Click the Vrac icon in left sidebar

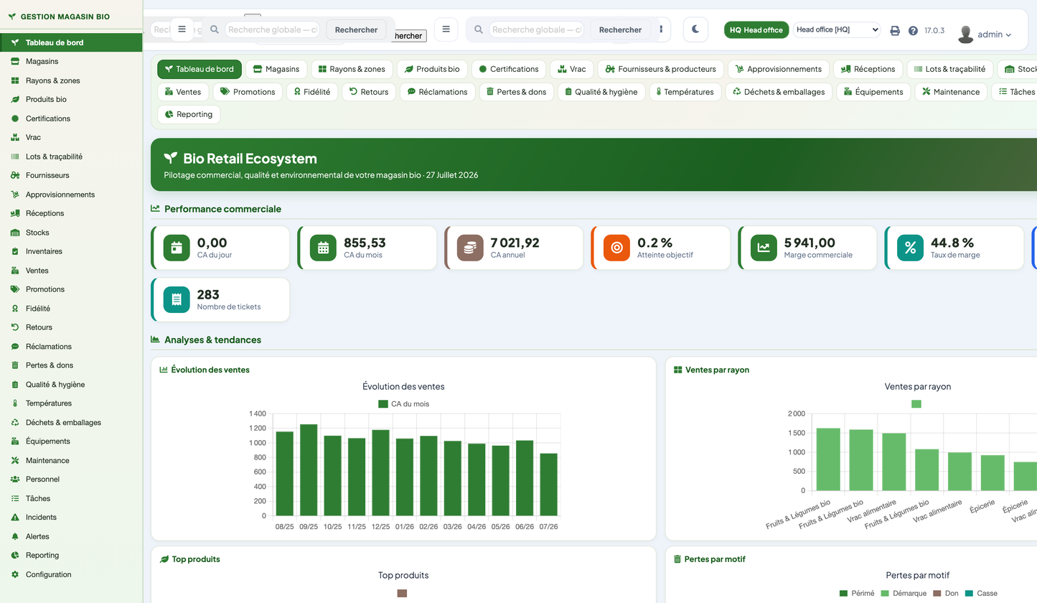(14, 137)
